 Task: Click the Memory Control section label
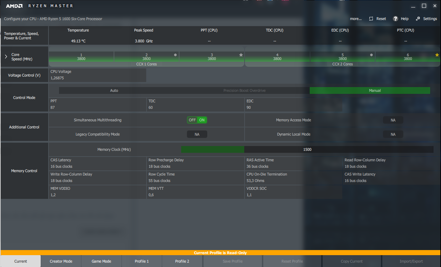[x=24, y=171]
